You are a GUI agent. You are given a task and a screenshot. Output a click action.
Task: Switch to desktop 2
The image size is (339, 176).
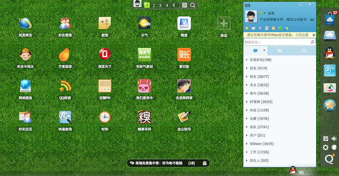tap(154, 5)
